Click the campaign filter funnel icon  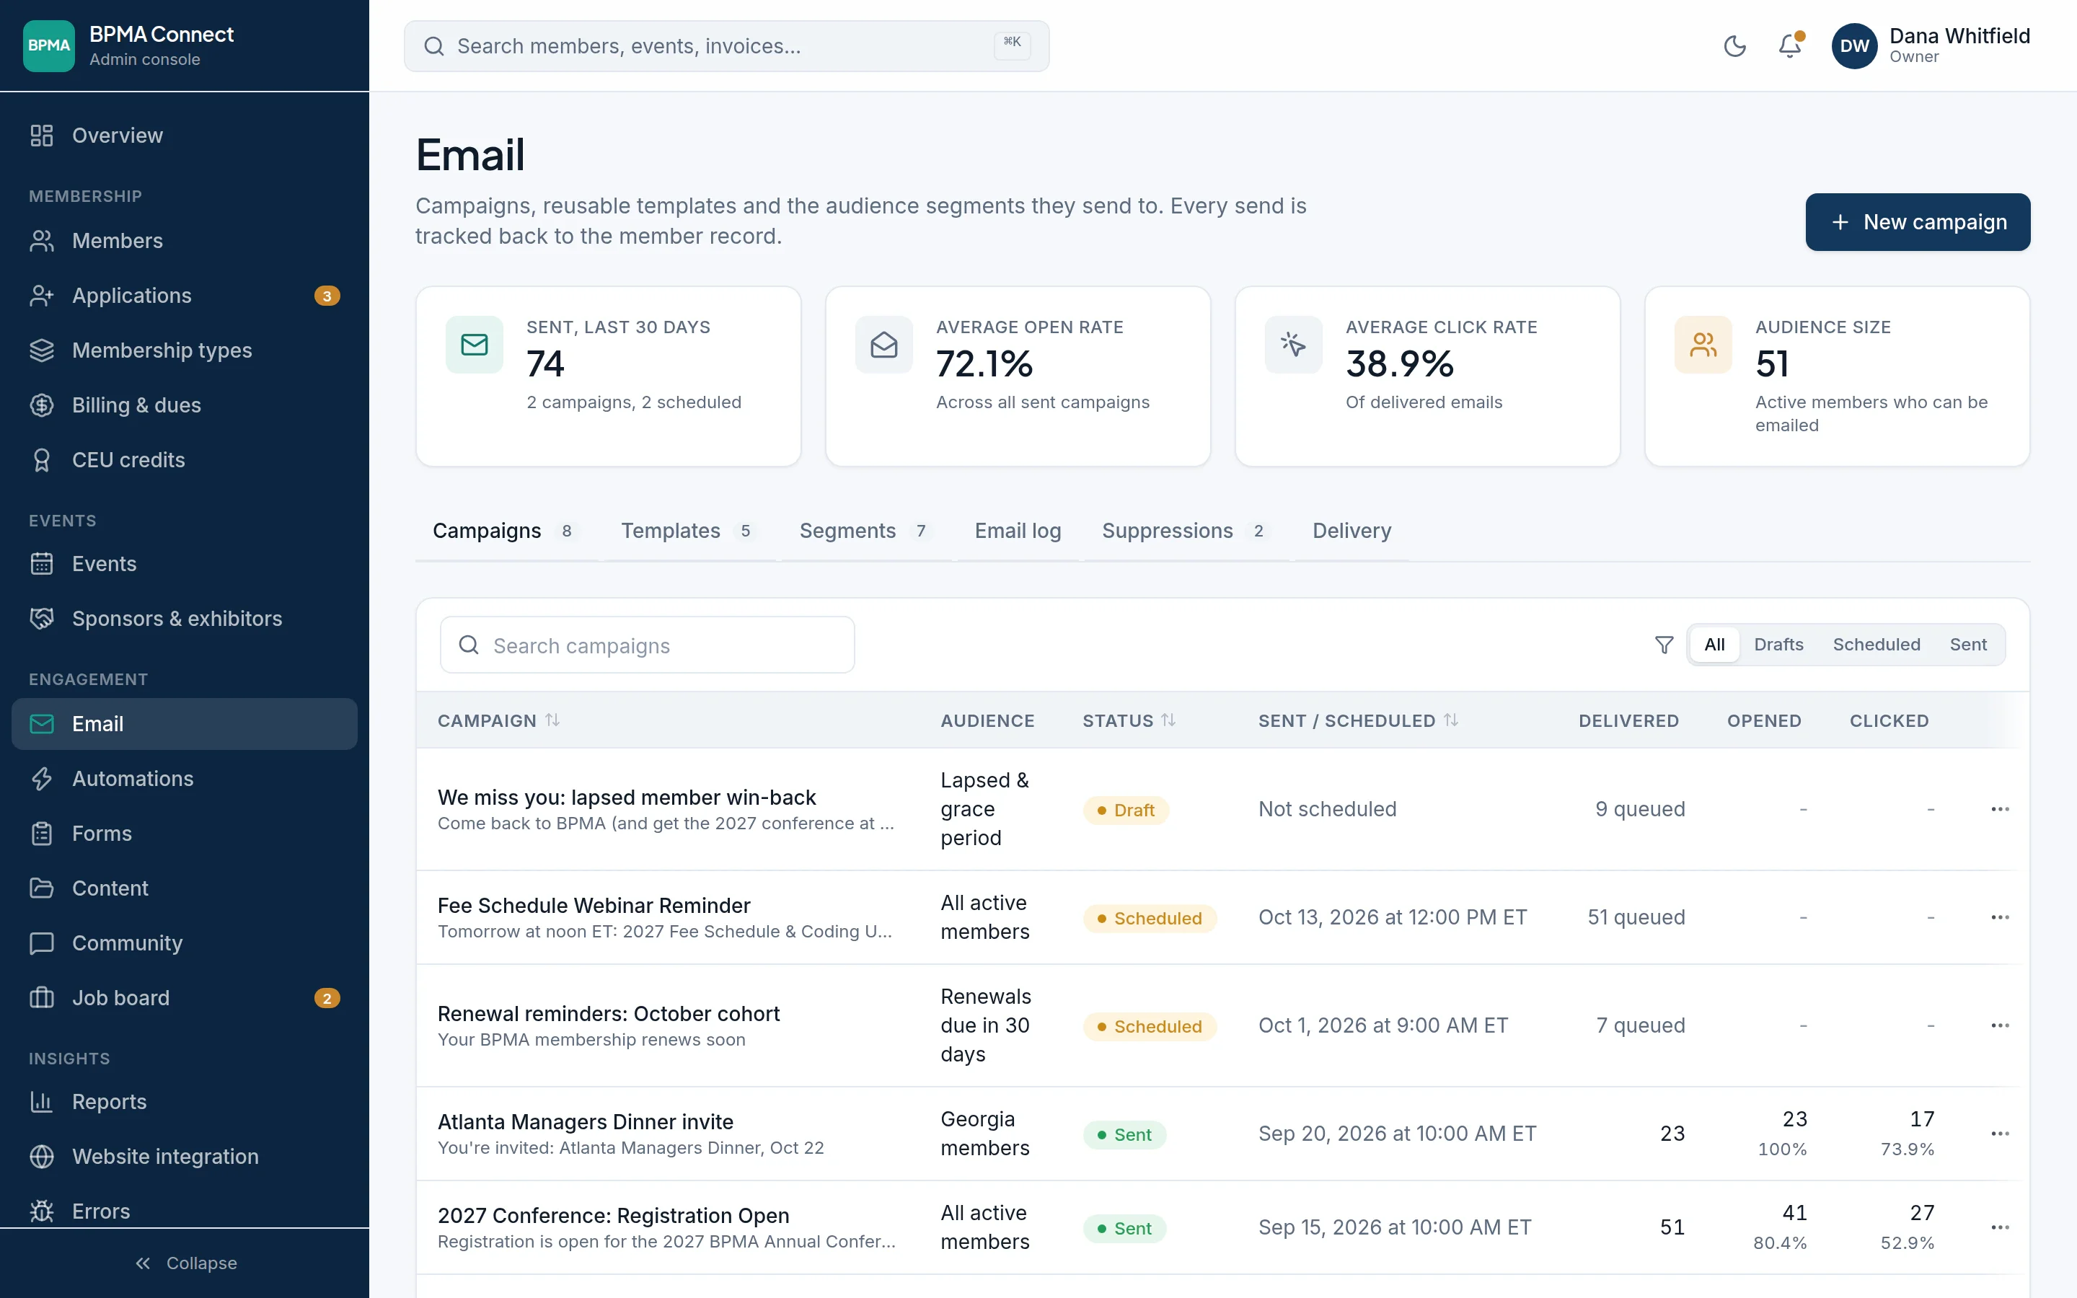click(x=1663, y=645)
